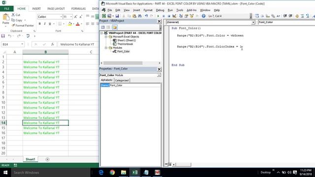Click the Paste clipboard icon in Excel ribbon

pyautogui.click(x=5, y=18)
